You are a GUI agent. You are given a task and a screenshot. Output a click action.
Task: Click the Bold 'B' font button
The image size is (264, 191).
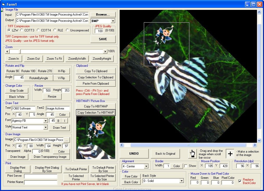click(58, 121)
